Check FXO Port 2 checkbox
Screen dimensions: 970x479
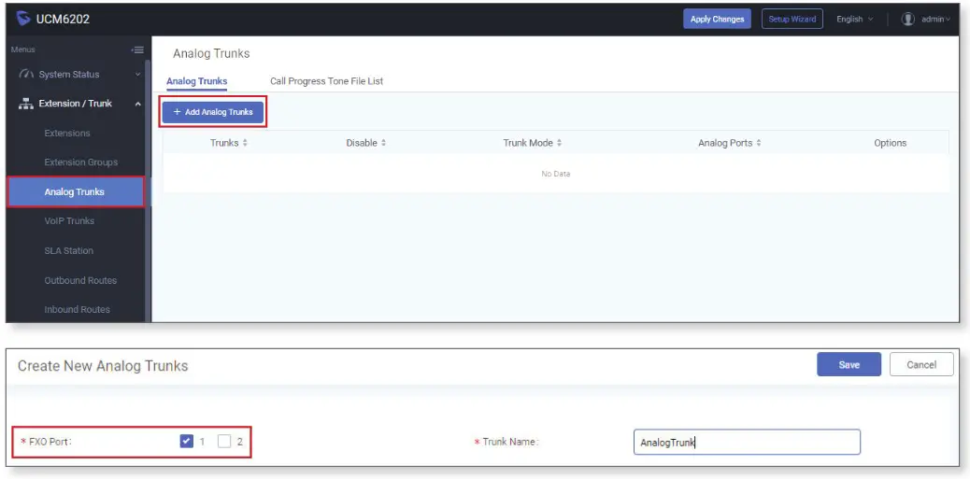[x=224, y=442]
